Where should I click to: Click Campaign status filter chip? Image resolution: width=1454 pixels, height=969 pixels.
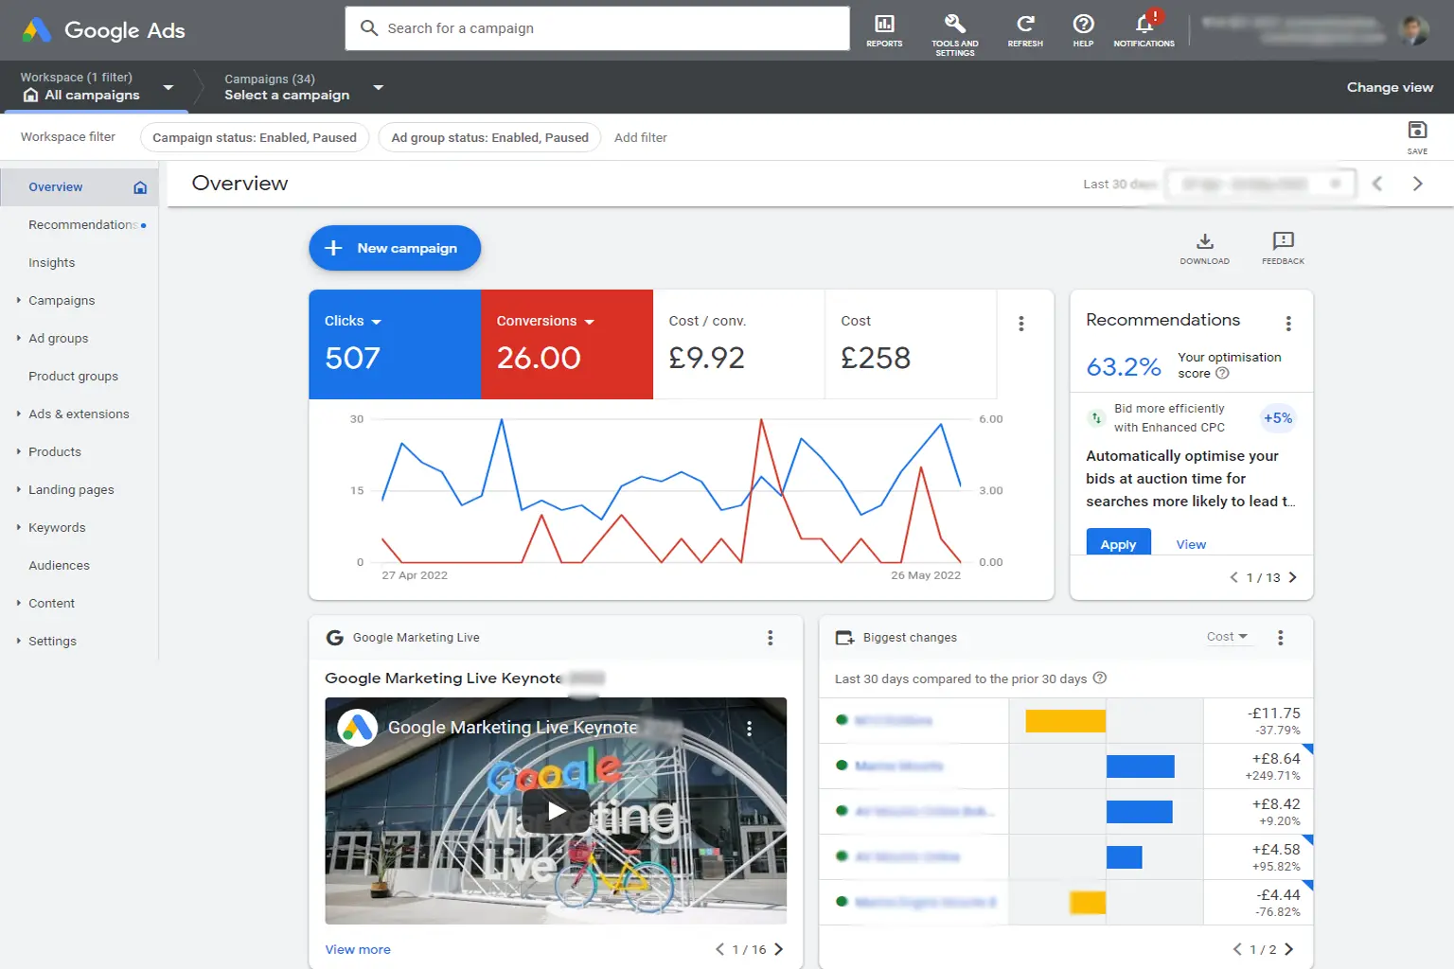255,137
